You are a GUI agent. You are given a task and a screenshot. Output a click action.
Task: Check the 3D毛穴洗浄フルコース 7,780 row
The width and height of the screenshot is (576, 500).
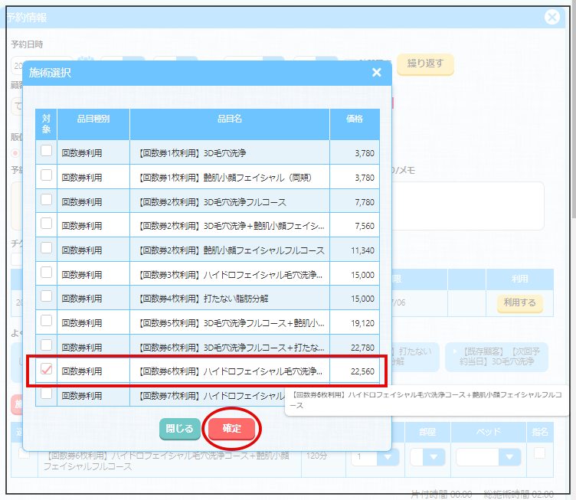click(x=47, y=201)
